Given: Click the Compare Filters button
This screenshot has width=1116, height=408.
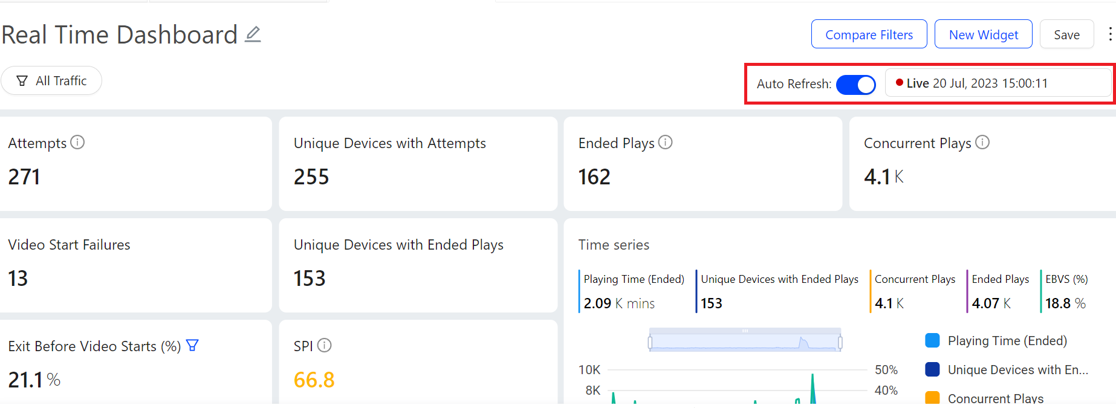Looking at the screenshot, I should tap(869, 34).
